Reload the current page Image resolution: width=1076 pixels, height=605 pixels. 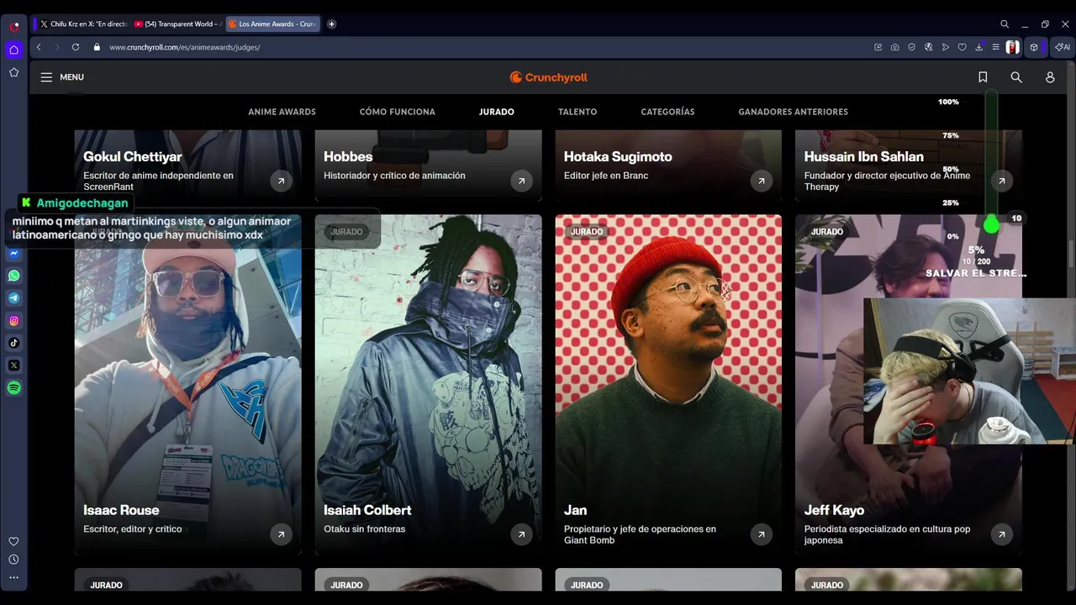pos(76,47)
